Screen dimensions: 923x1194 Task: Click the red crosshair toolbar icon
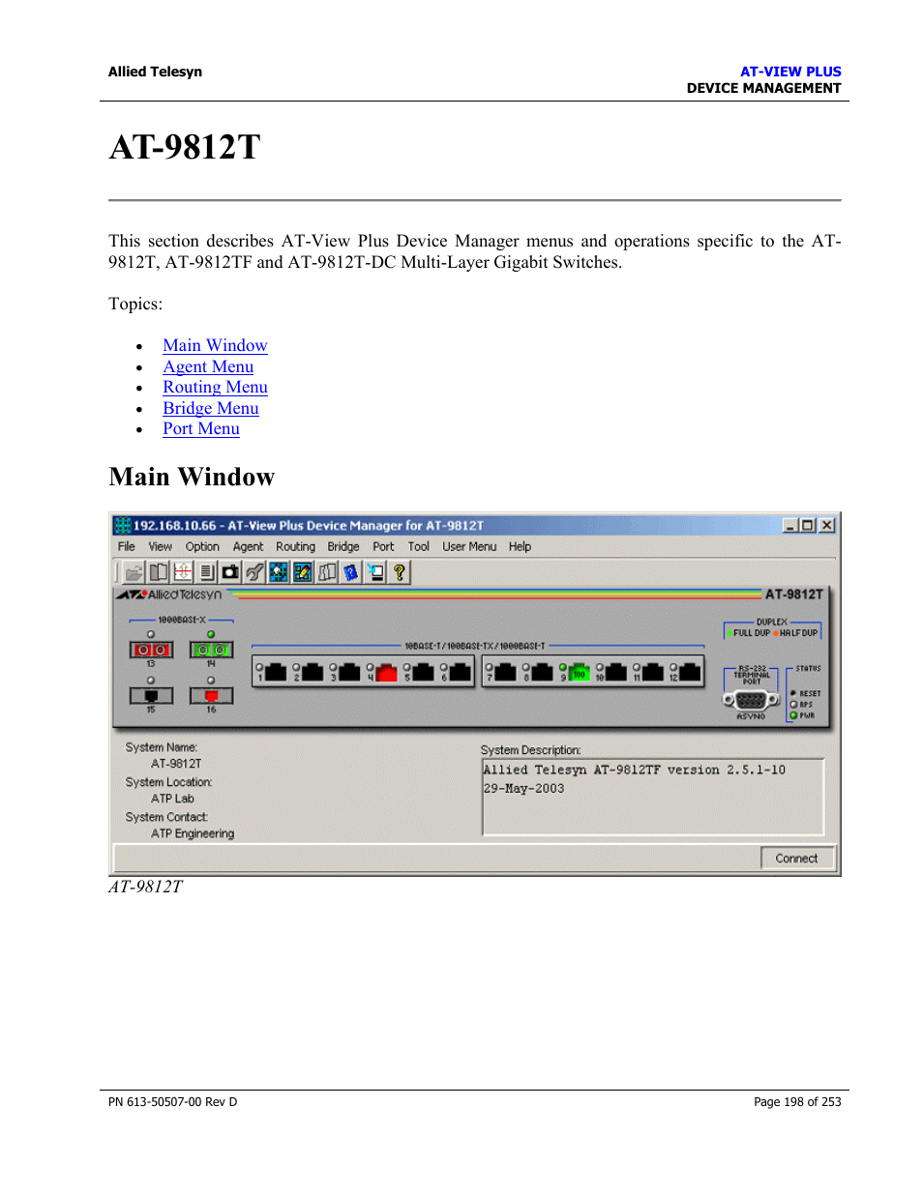point(182,572)
